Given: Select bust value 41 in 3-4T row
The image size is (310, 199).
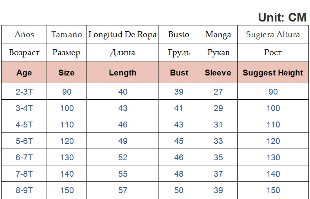Looking at the screenshot, I should pos(179,108).
